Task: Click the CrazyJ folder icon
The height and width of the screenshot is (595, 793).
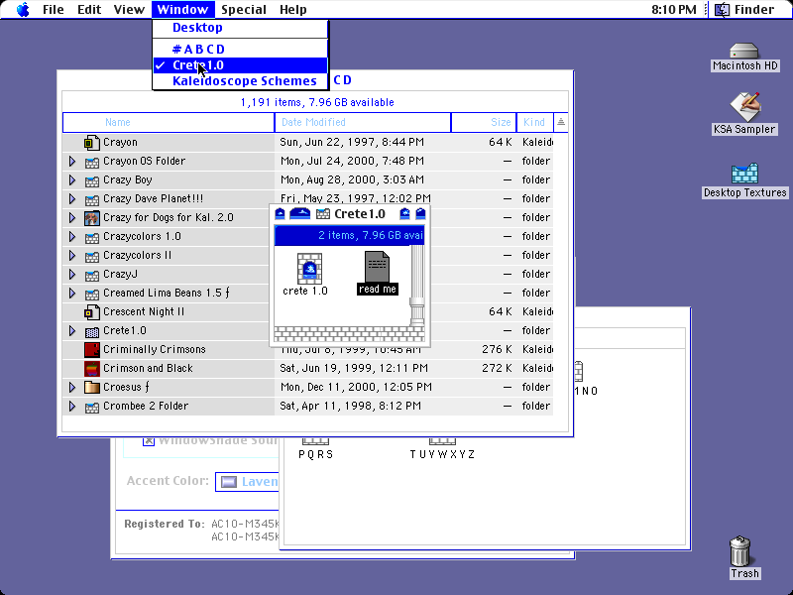Action: (91, 275)
